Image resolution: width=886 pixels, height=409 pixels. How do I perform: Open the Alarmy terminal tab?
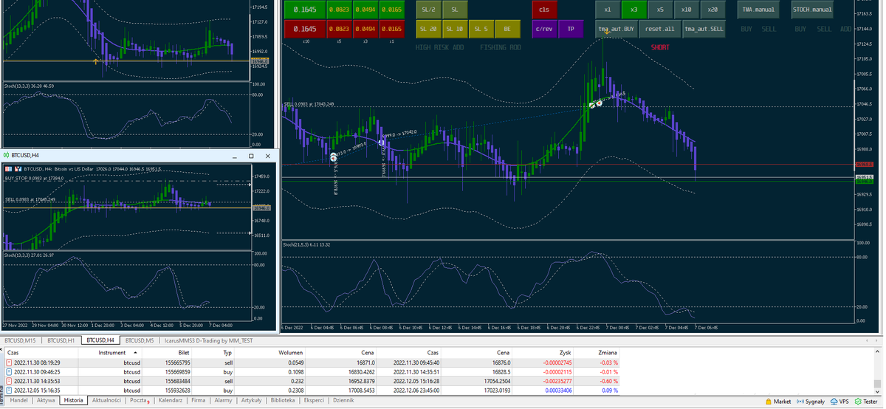click(223, 400)
